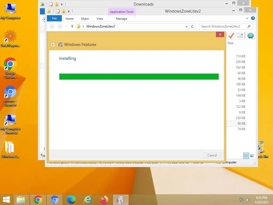This screenshot has width=273, height=205.
Task: Open the taskbar clock showing 4:53 PM
Action: tap(262, 200)
